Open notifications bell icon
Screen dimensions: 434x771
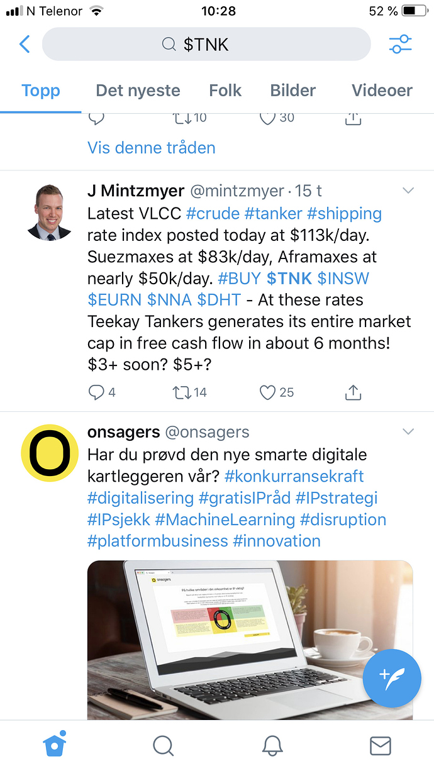pos(272,746)
